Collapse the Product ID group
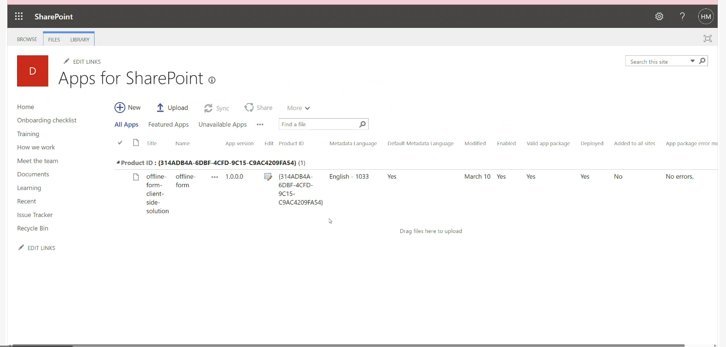The height and width of the screenshot is (347, 726). pyautogui.click(x=118, y=163)
